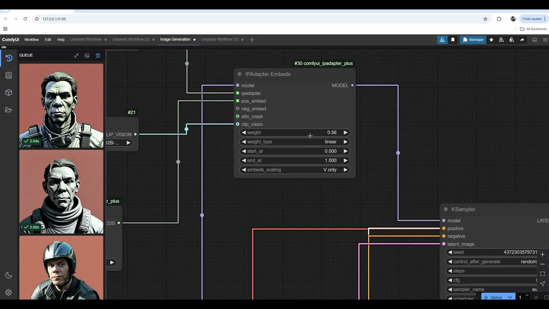Zoom out on the canvas
549x309 pixels.
click(x=543, y=264)
